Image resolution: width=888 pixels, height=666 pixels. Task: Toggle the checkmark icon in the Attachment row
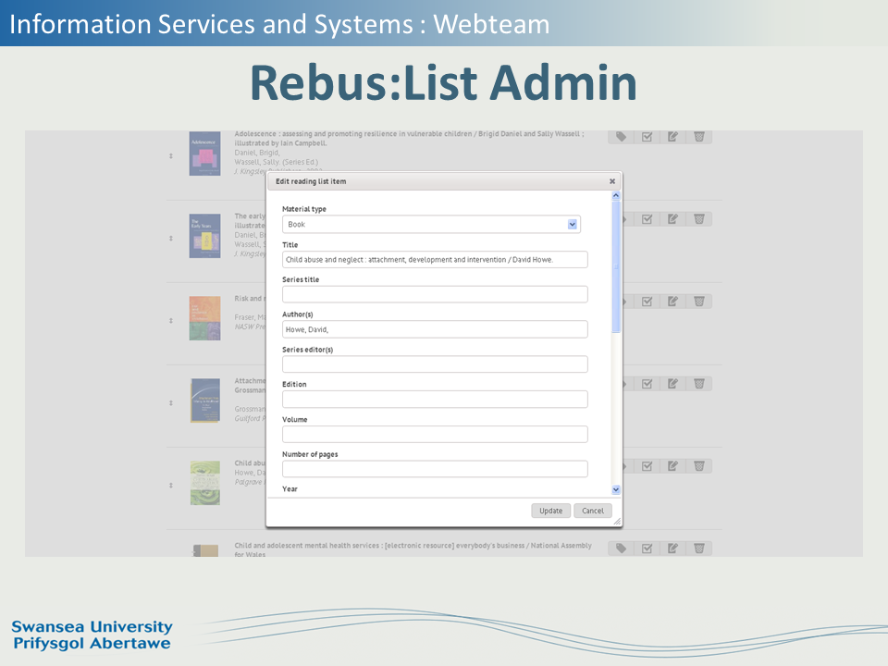tap(647, 384)
